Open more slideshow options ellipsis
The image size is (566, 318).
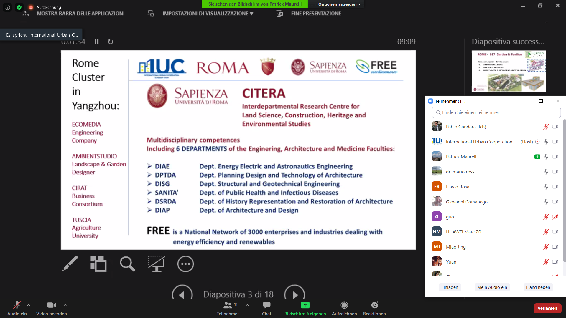click(185, 264)
